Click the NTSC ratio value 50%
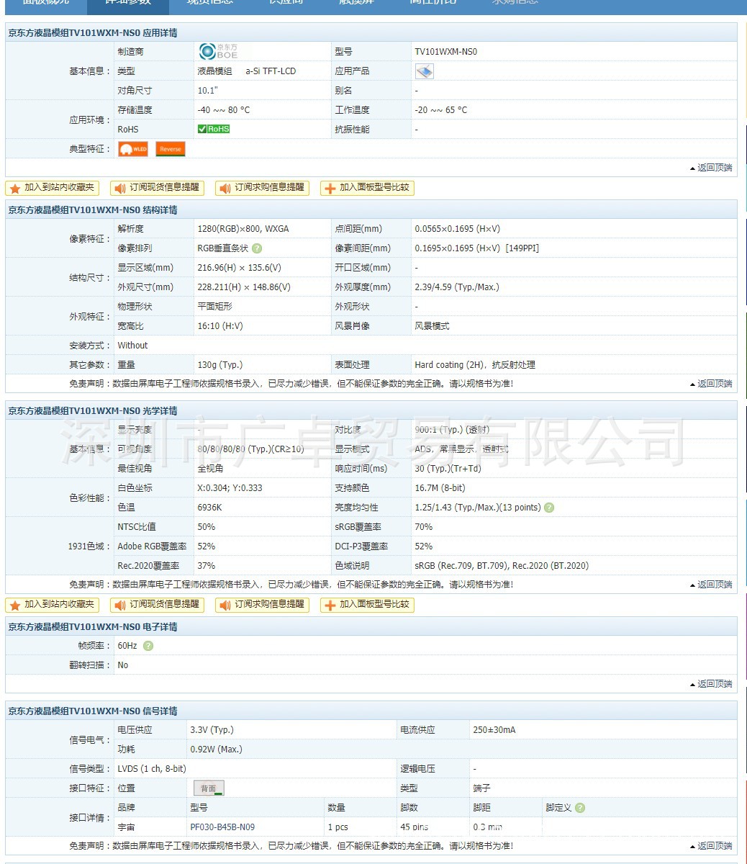 click(207, 527)
